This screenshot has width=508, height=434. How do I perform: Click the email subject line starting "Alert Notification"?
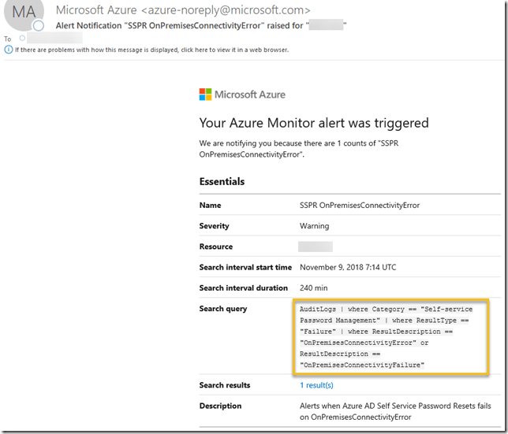[201, 25]
